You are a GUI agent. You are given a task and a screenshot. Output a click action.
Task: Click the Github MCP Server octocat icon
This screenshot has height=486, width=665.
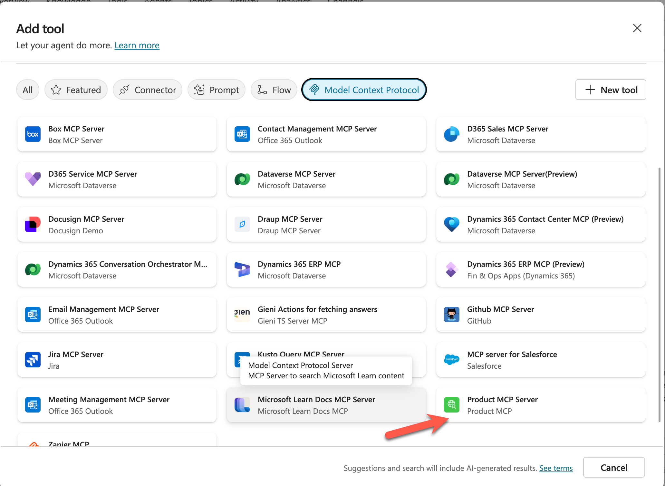tap(451, 315)
